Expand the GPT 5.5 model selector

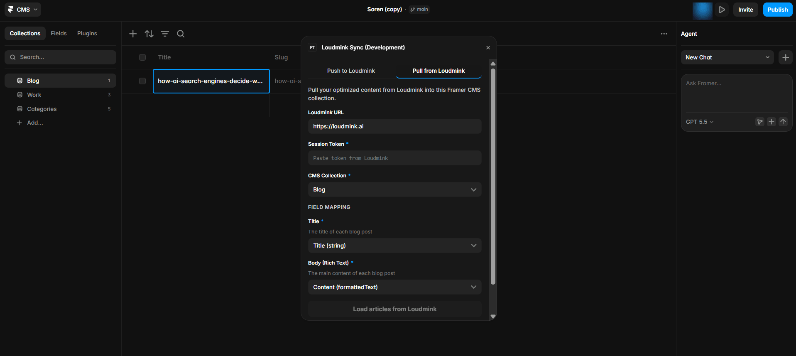[700, 122]
